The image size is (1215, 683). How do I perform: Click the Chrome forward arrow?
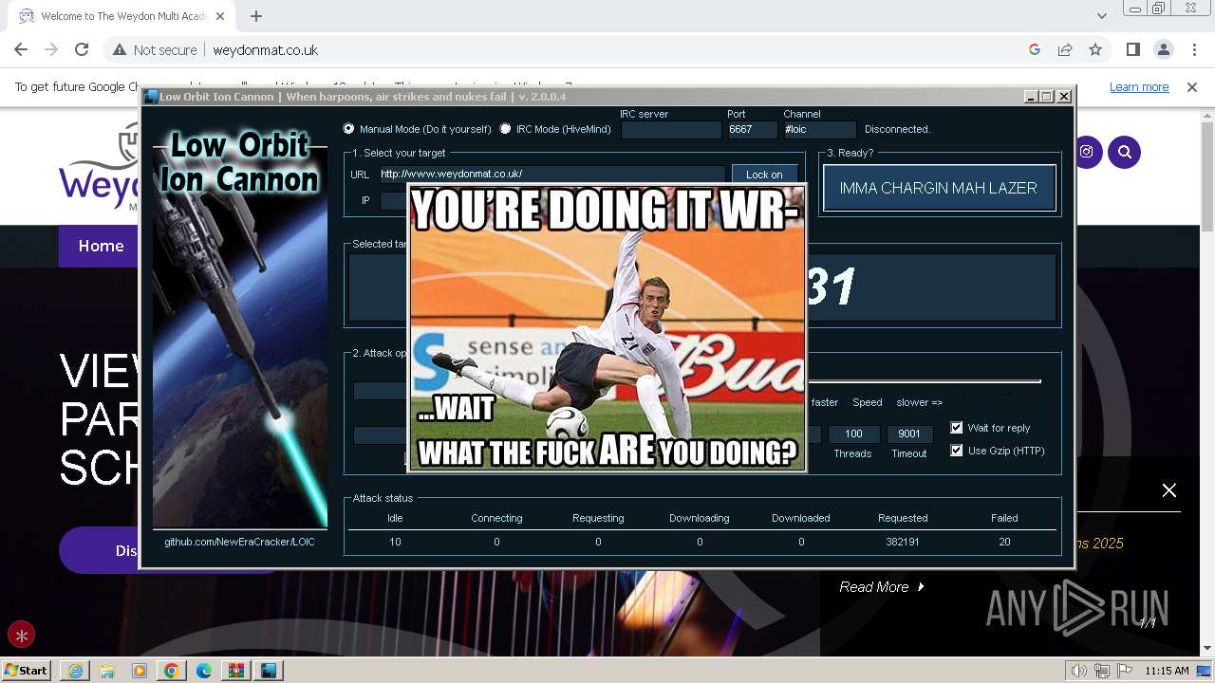(51, 49)
